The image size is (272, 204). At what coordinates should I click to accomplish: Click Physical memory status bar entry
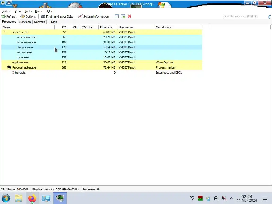pos(55,189)
